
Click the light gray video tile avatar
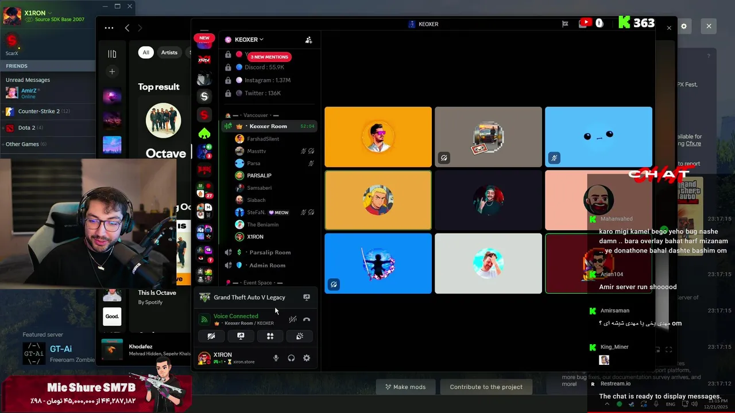[488, 263]
